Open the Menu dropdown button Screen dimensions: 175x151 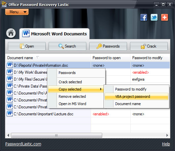click(17, 12)
